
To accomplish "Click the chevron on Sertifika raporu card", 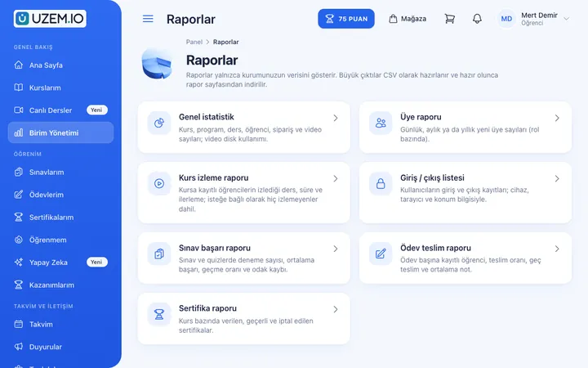I will tap(336, 309).
